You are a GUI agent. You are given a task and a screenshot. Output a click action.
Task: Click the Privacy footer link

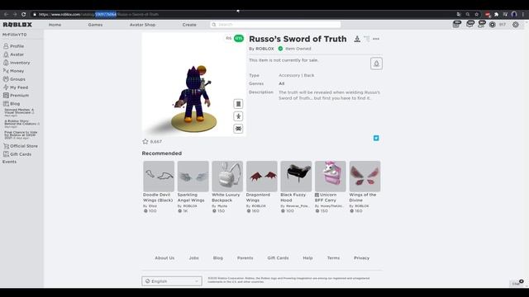click(362, 258)
